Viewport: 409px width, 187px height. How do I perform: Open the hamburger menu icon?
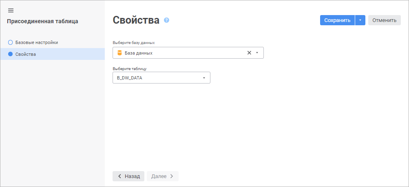click(x=11, y=10)
